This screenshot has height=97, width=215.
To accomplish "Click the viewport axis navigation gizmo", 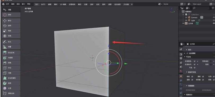I will click(x=172, y=10).
